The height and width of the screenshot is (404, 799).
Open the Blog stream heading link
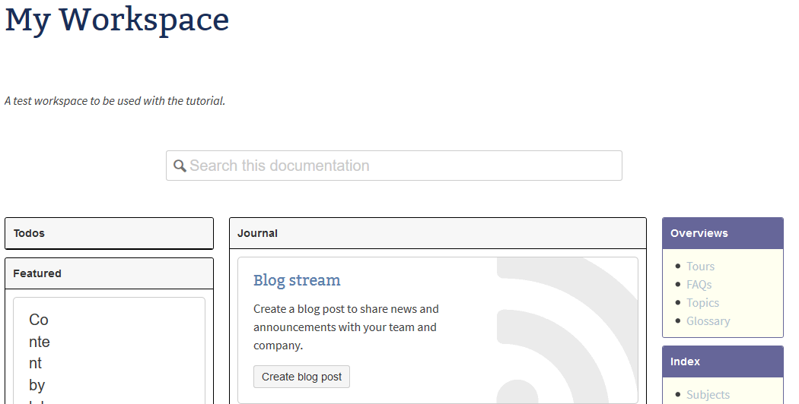pyautogui.click(x=297, y=280)
